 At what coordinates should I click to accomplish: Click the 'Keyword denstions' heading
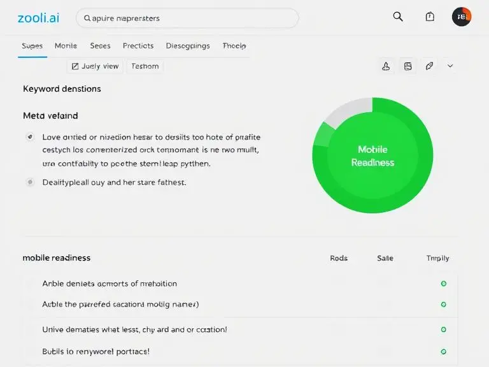(62, 89)
